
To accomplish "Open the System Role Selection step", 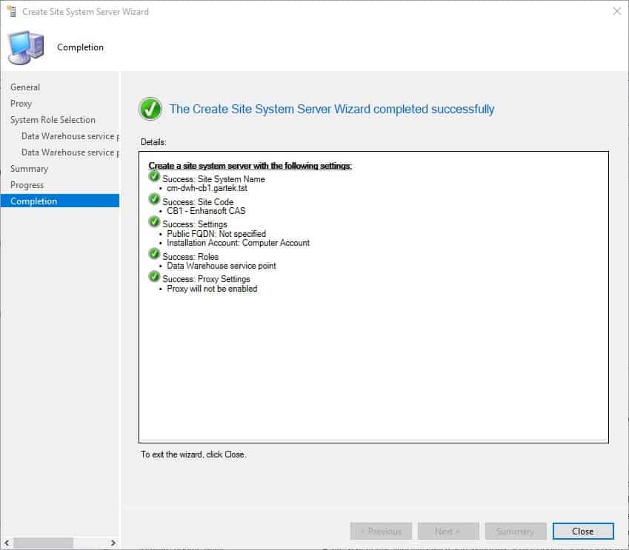I will point(52,119).
